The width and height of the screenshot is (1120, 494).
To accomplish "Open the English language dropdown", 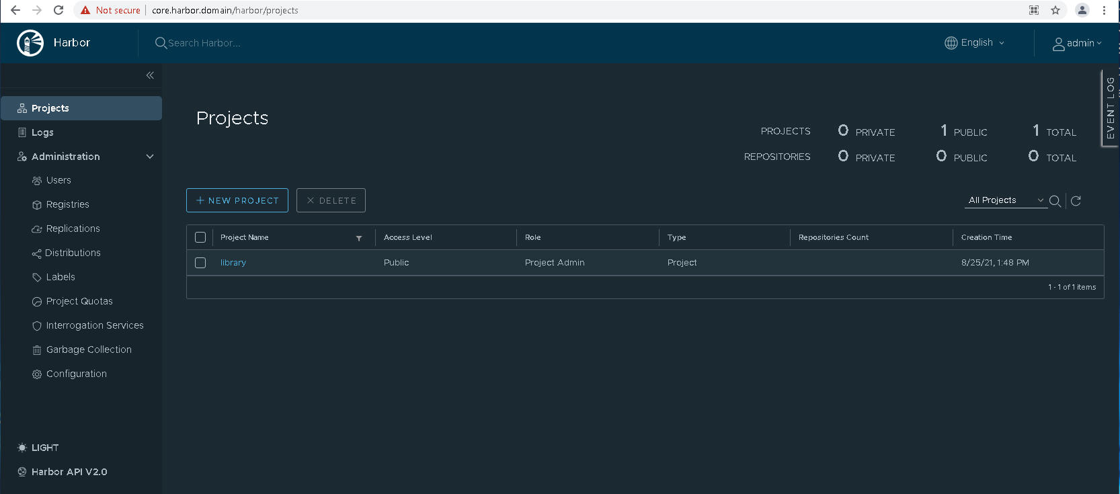I will 975,42.
